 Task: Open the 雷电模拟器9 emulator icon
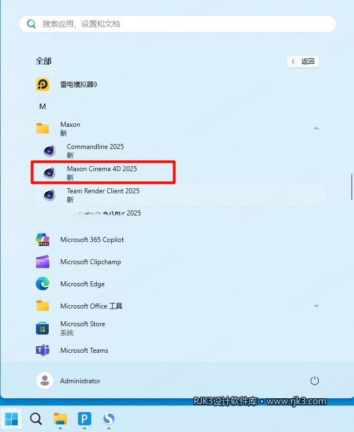click(x=43, y=84)
